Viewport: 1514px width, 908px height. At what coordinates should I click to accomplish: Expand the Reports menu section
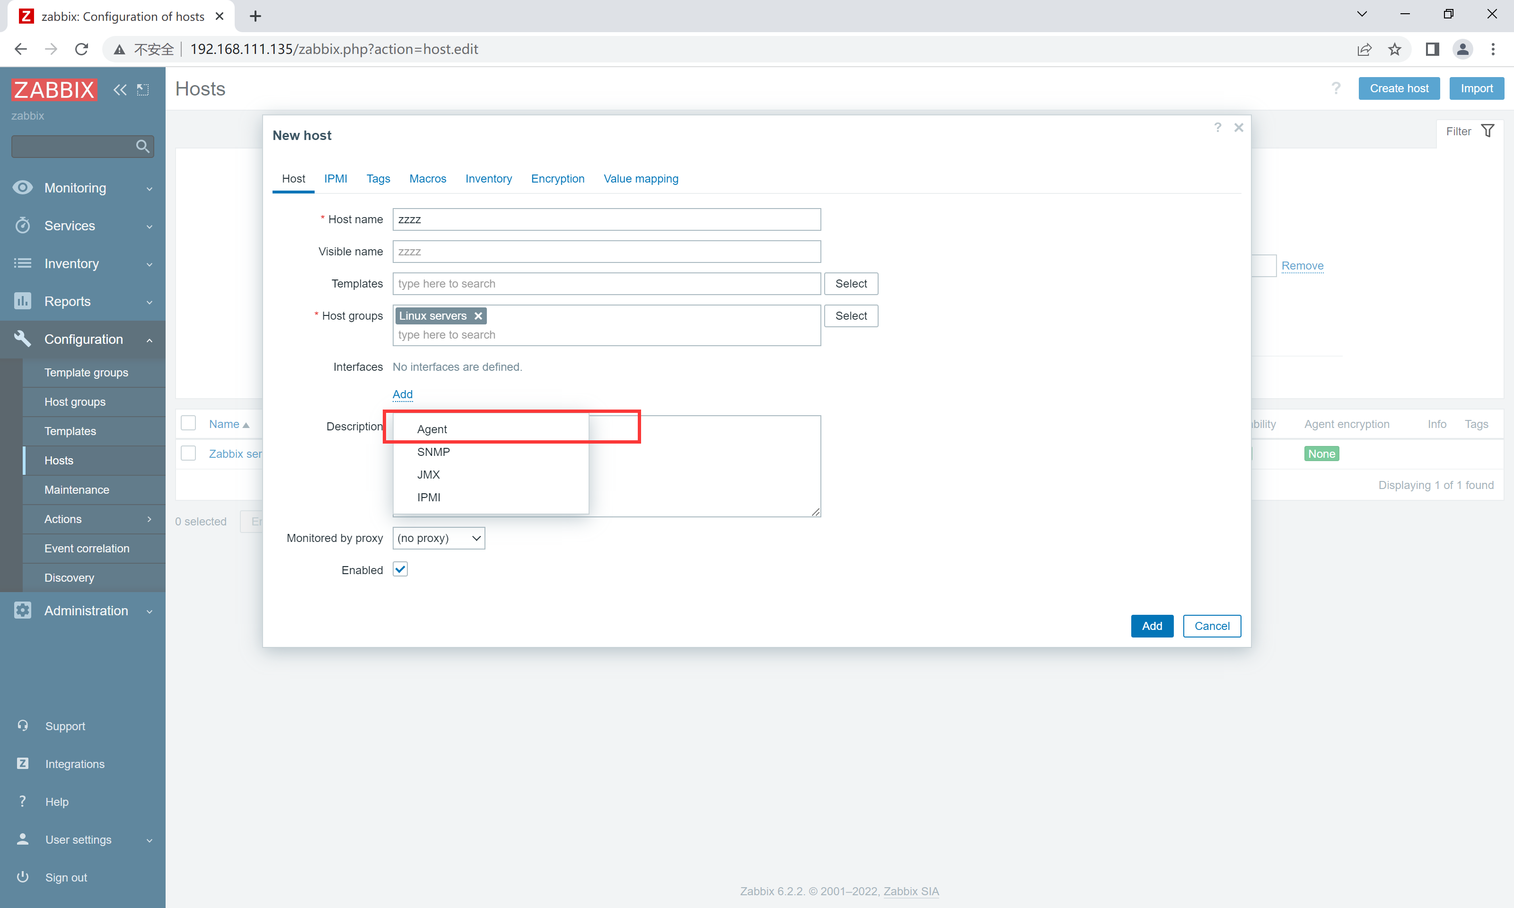tap(150, 302)
